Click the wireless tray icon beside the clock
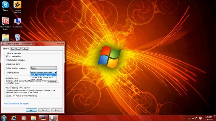This screenshot has width=216, height=121. pyautogui.click(x=200, y=118)
